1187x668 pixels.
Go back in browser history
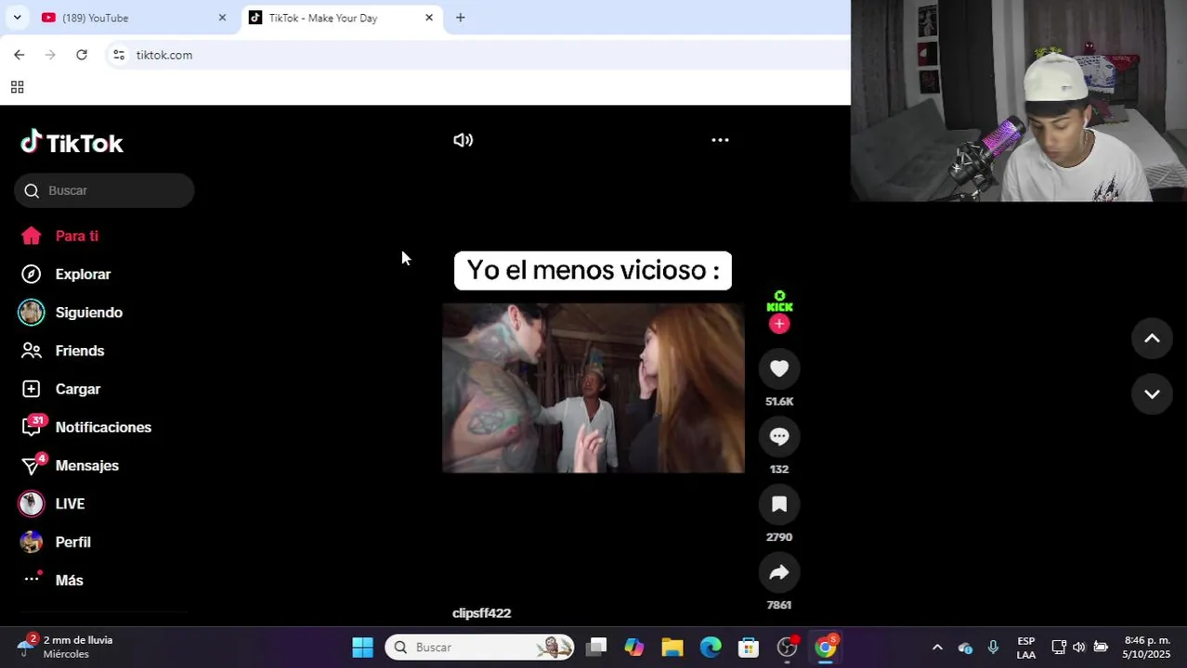[x=20, y=55]
